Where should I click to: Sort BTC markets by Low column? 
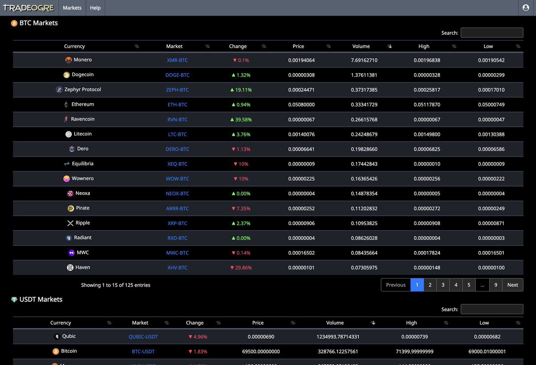[518, 46]
